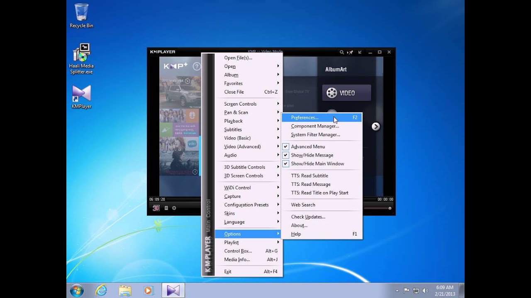Viewport: 531px width, 298px height.
Task: Expand the Configuration Presets submenu
Action: coord(248,205)
